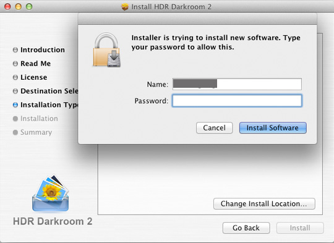The width and height of the screenshot is (334, 243).
Task: Select the Read Me step
Action: click(36, 64)
